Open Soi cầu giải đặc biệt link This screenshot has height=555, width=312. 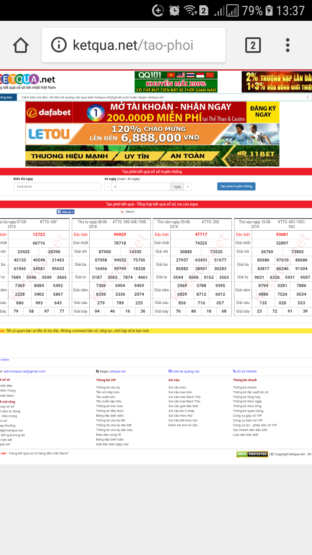183,406
